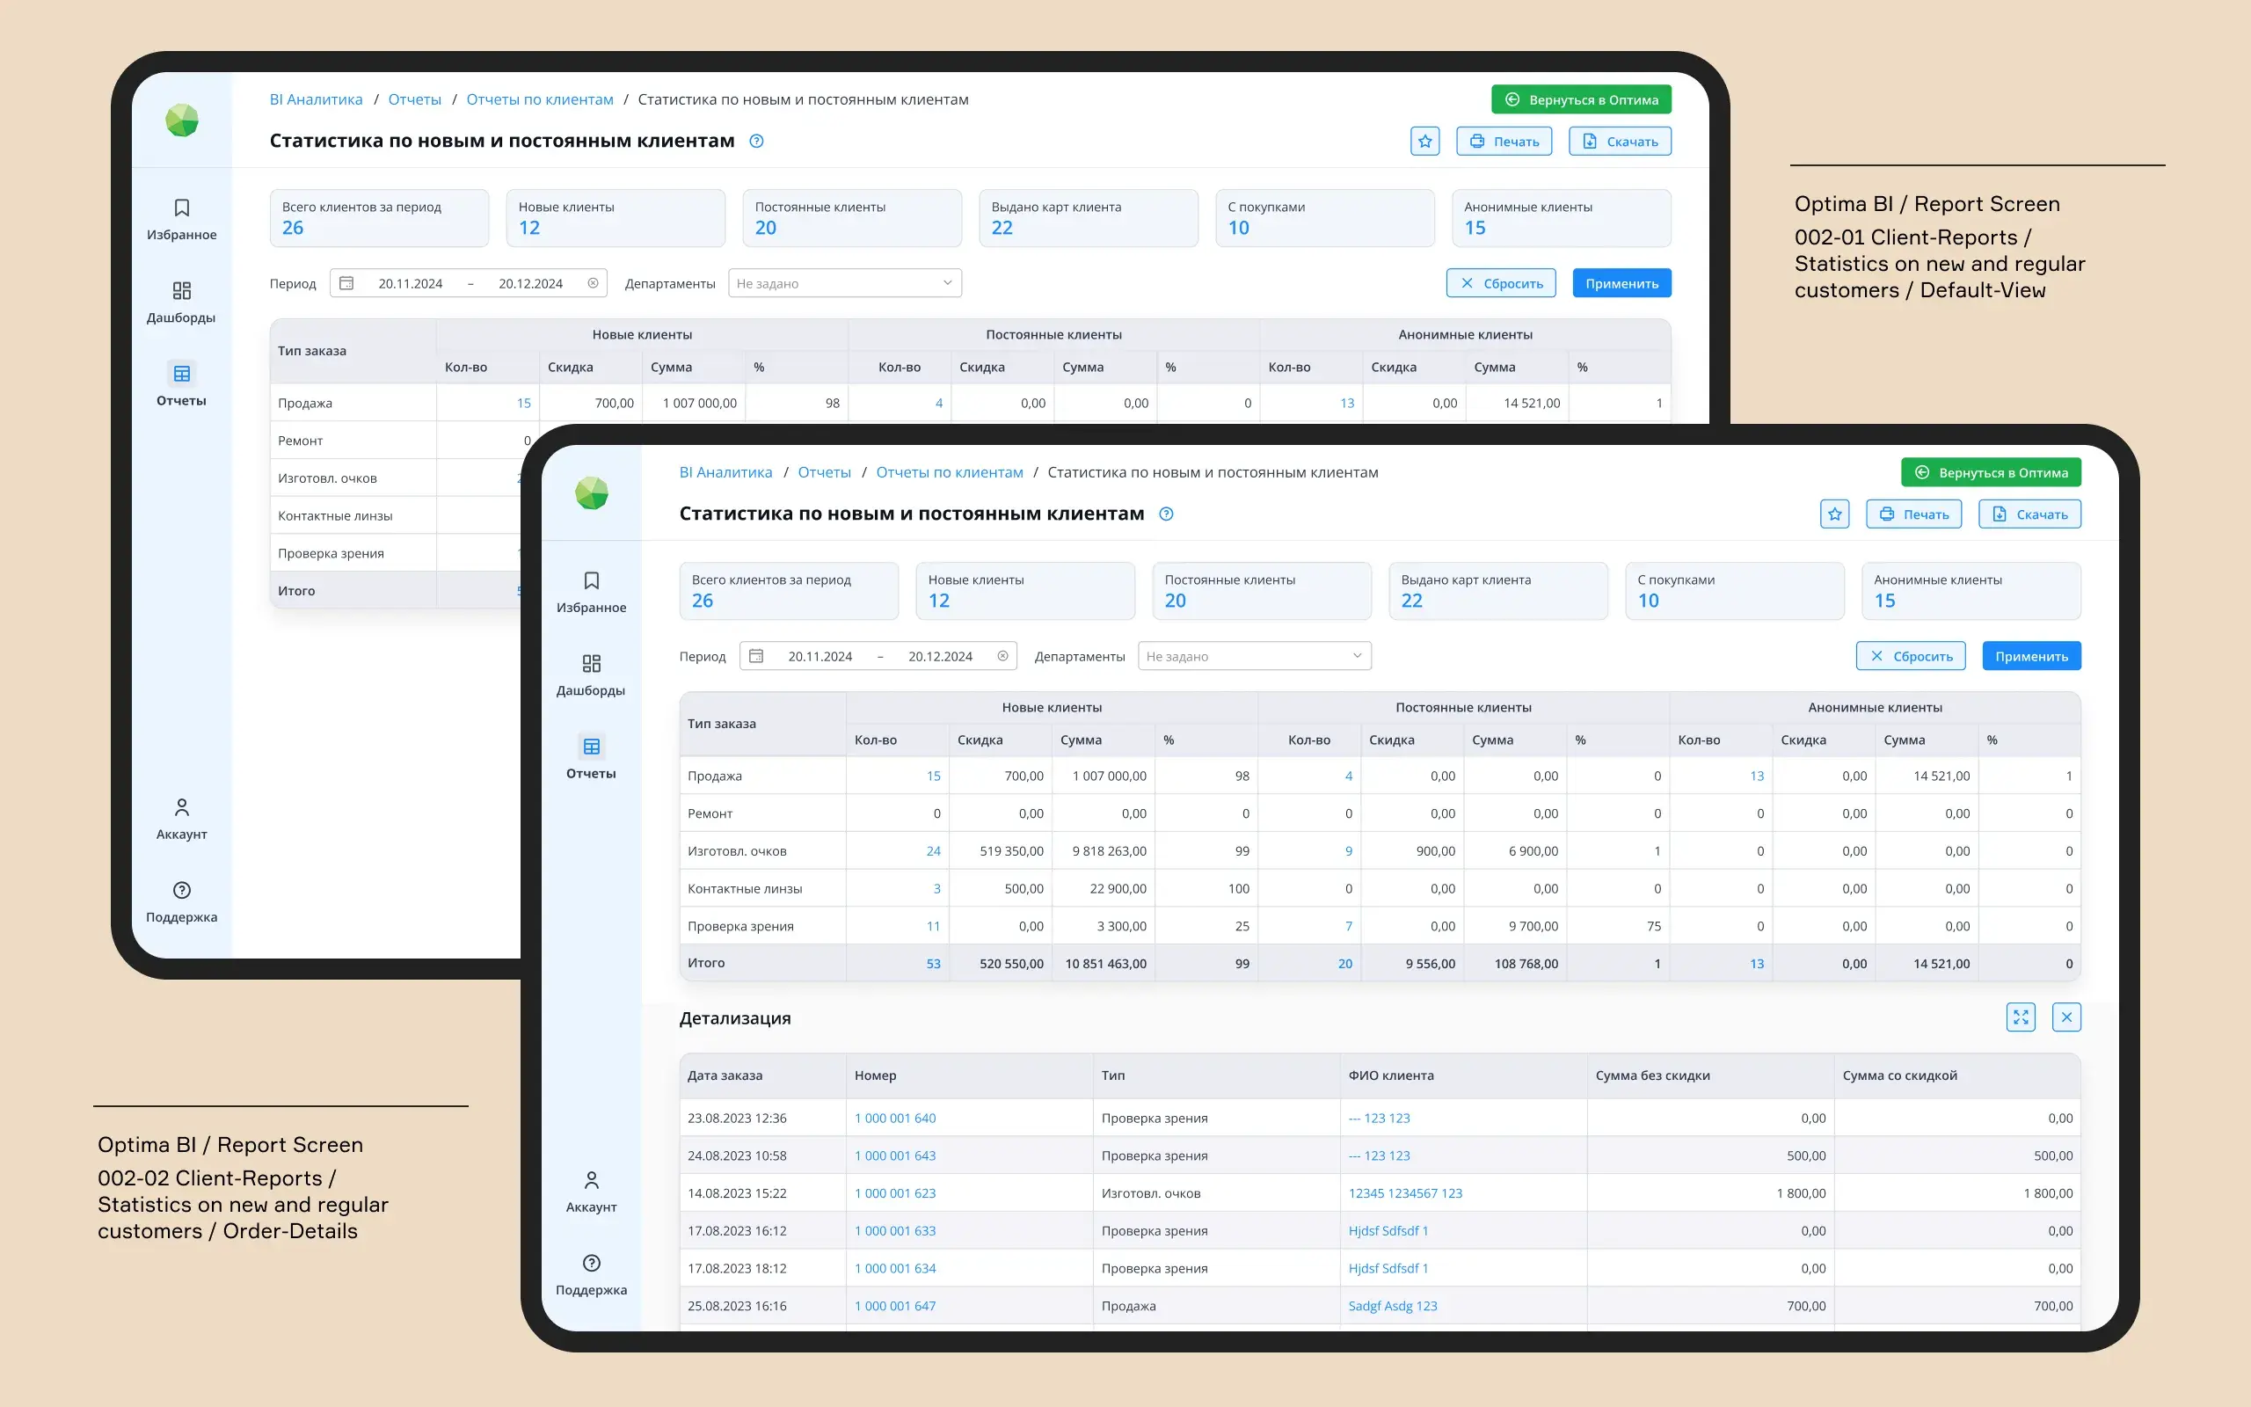Open BI Аналитика breadcrumb in the back window
This screenshot has width=2251, height=1407.
tap(317, 98)
